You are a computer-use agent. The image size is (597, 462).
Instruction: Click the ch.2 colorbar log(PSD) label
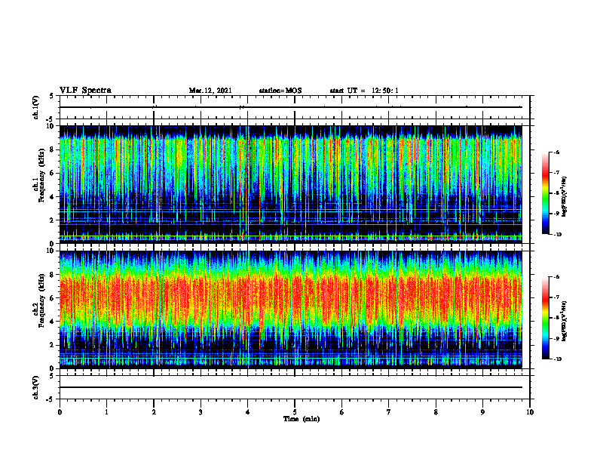(x=565, y=321)
